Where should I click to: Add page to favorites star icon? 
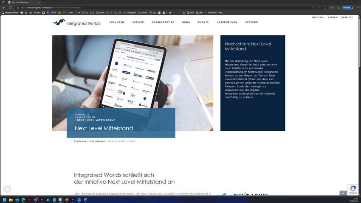[x=325, y=8]
